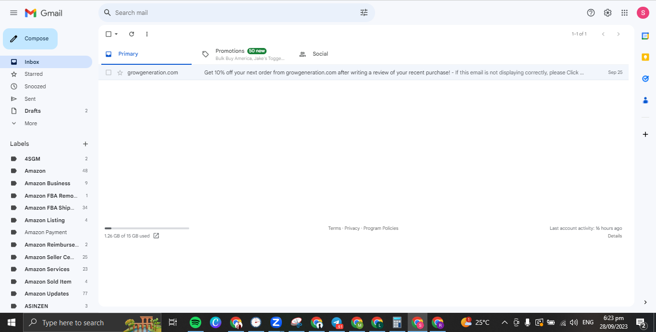
Task: Open account activity Details link
Action: tap(615, 236)
